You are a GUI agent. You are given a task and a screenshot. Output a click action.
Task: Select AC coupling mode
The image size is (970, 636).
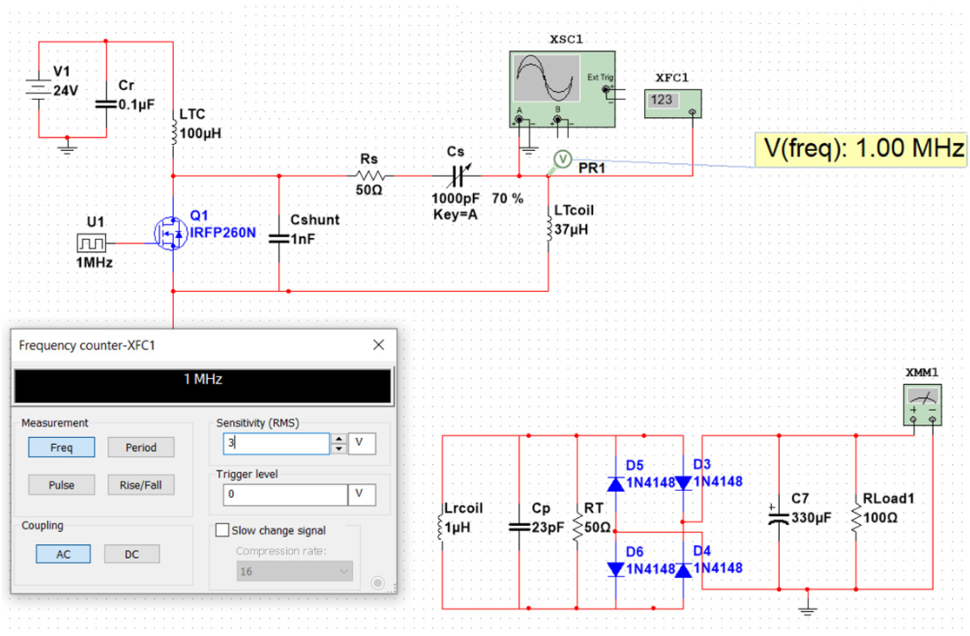coord(63,554)
